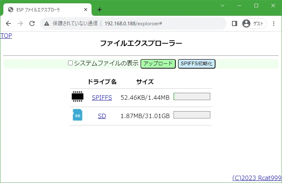Open the Chrome three-dot menu
The height and width of the screenshot is (183, 282).
(x=274, y=23)
